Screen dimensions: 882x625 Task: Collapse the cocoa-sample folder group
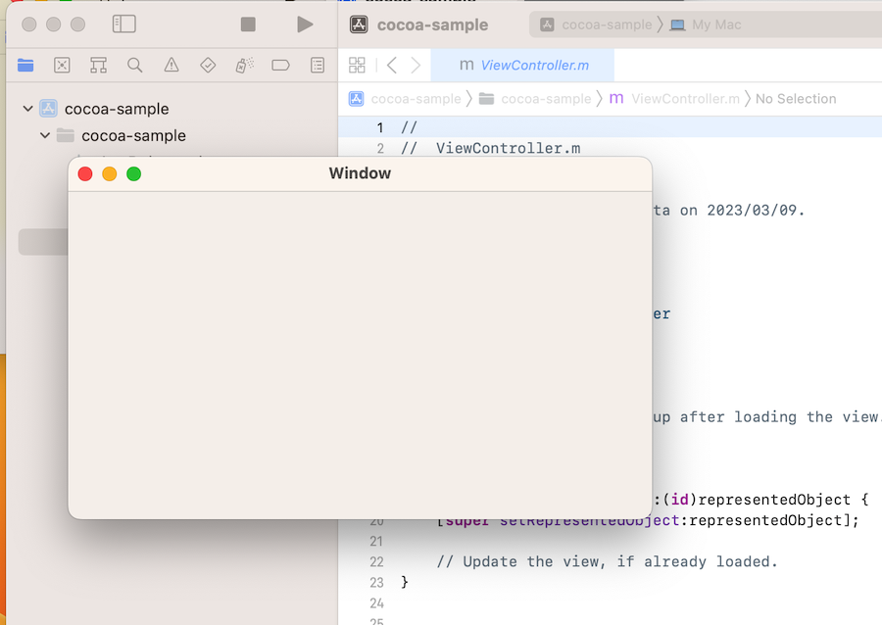tap(45, 135)
